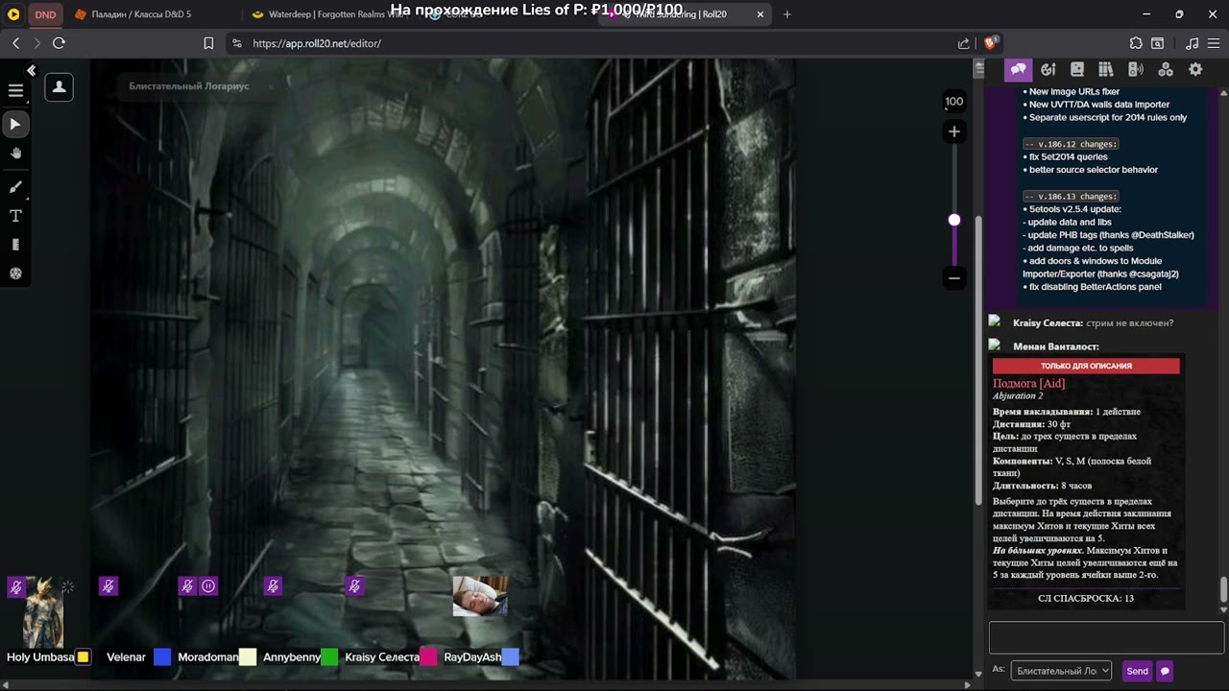Click RayDayAsh's light blue color swatch

510,657
